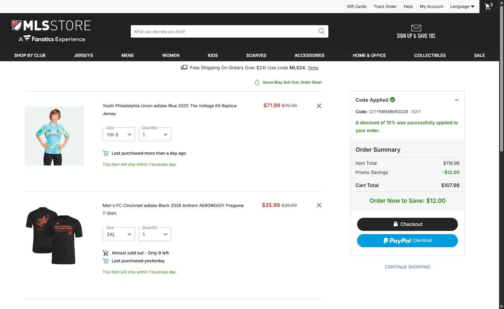Screen dimensions: 504x309
Task: Open the Shop By Club menu
Action: (x=30, y=55)
